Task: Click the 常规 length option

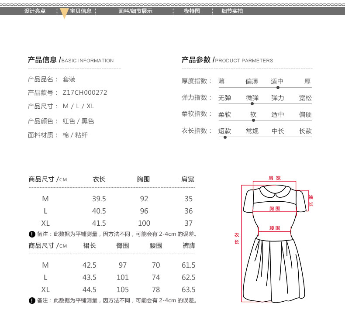Action: [252, 131]
